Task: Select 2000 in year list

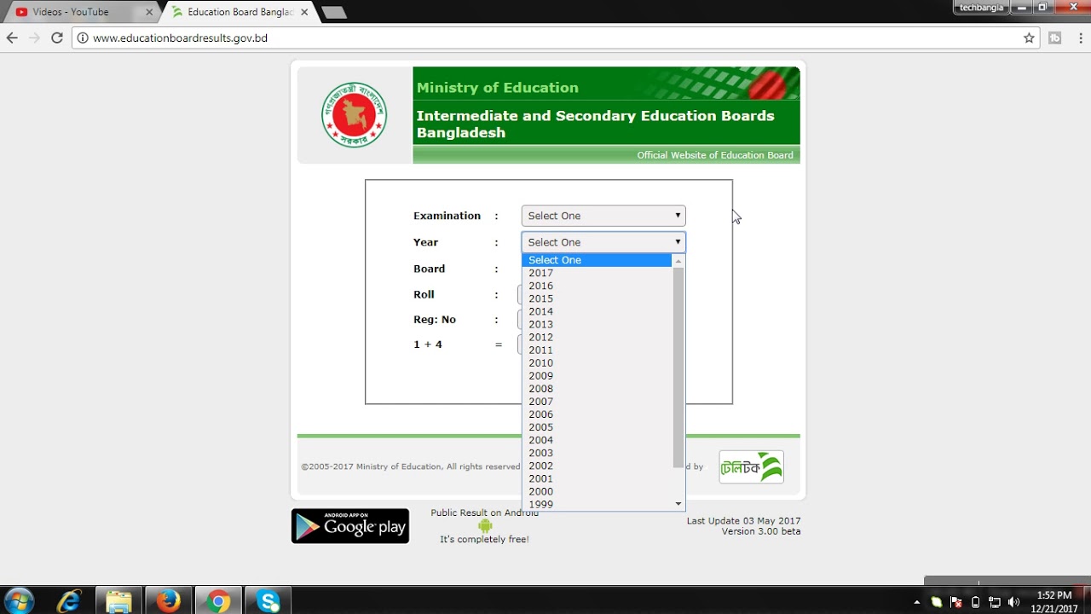Action: pyautogui.click(x=597, y=491)
